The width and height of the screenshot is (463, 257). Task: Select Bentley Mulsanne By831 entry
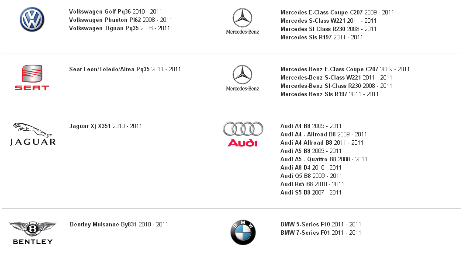click(119, 224)
